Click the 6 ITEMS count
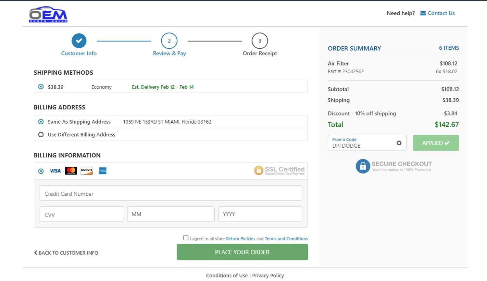 (449, 48)
